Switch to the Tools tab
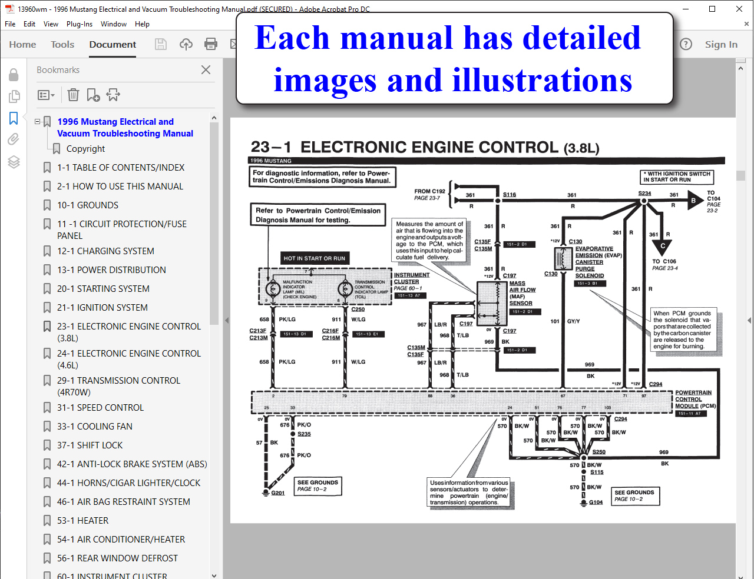754x579 pixels. [62, 44]
